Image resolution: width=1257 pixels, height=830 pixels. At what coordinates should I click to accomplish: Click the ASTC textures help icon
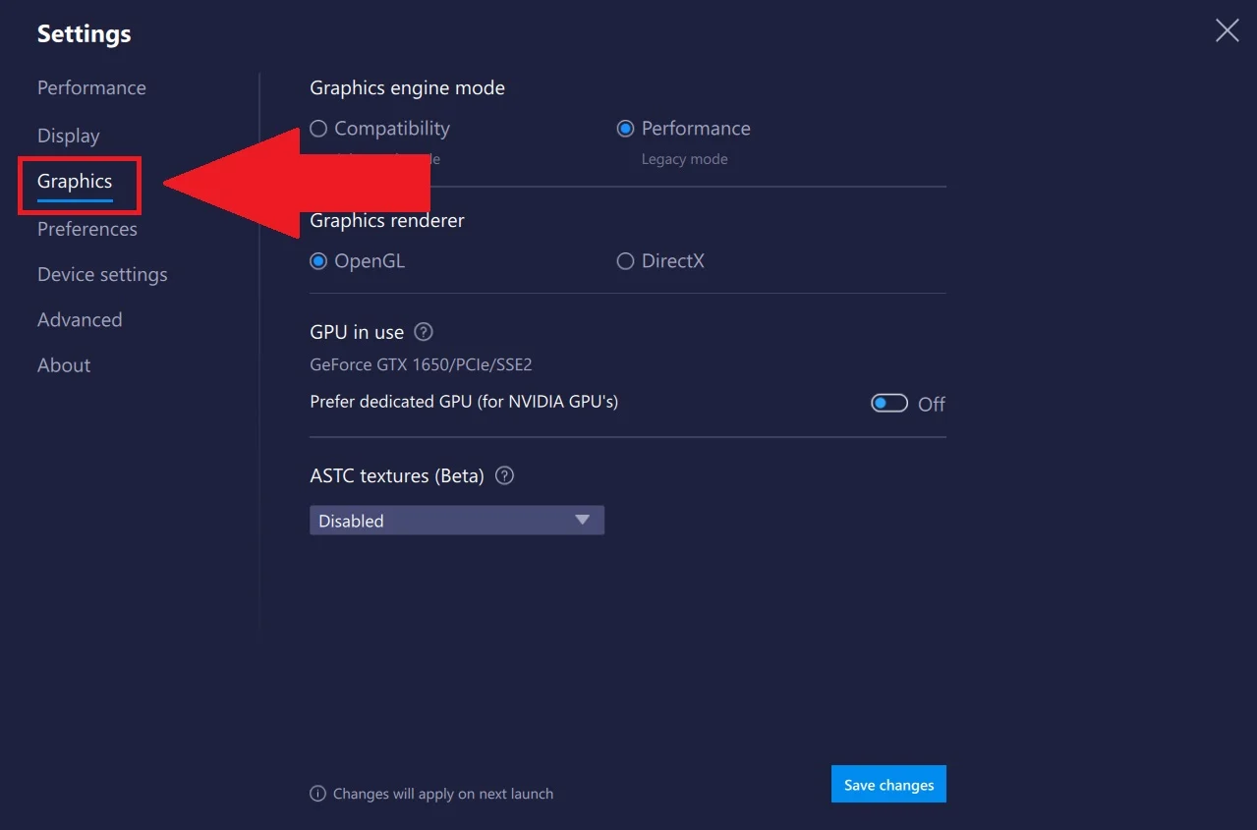coord(504,475)
